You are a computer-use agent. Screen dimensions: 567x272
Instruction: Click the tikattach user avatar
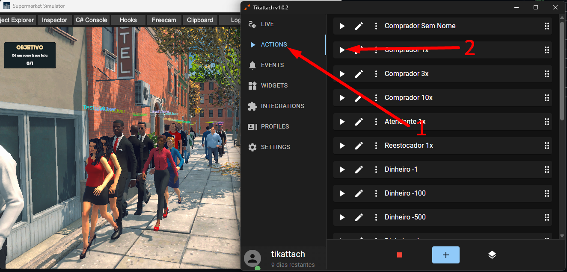pyautogui.click(x=253, y=258)
